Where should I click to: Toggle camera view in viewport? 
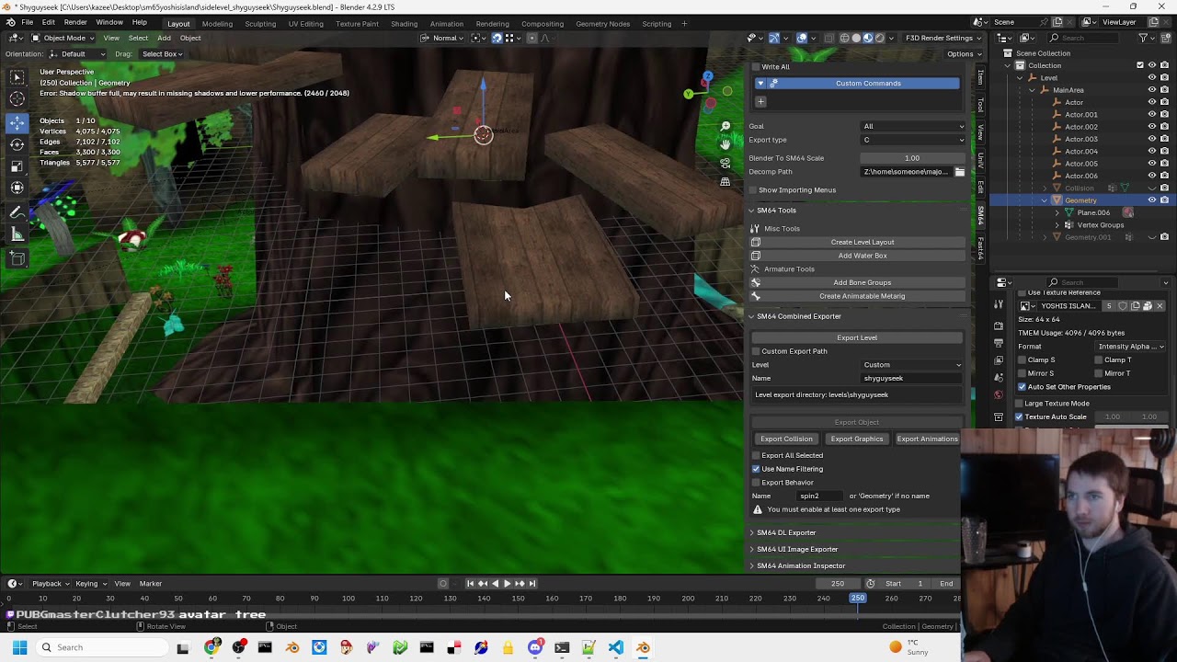[x=726, y=163]
